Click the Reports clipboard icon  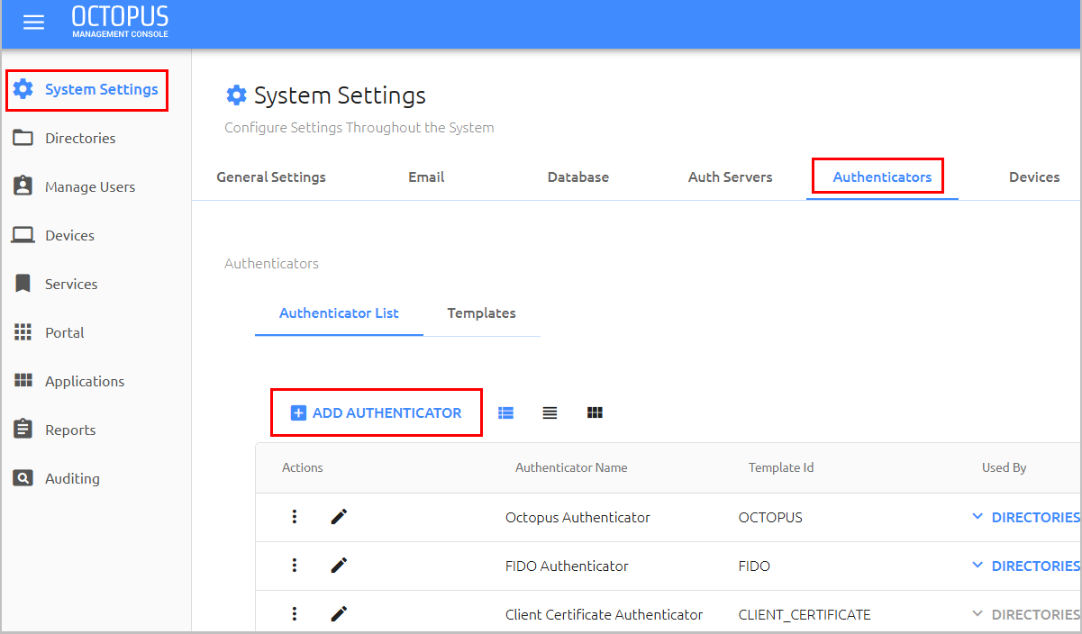click(23, 429)
